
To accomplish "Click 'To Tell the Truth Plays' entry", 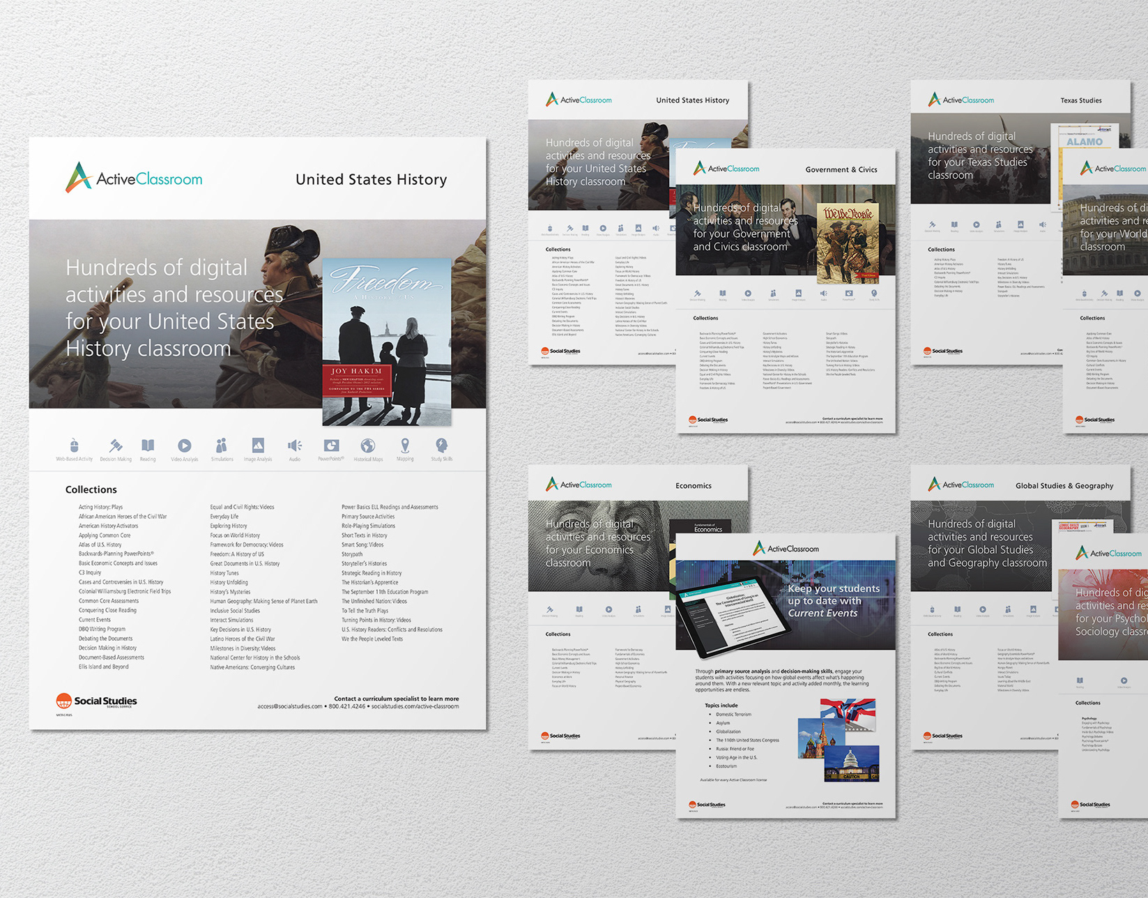I will tap(365, 611).
